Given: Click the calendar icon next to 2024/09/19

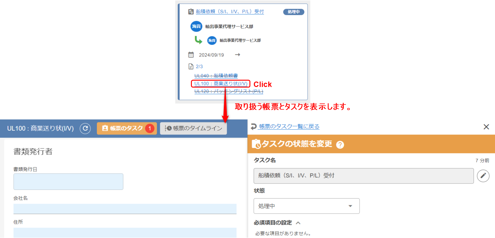Looking at the screenshot, I should pos(191,55).
